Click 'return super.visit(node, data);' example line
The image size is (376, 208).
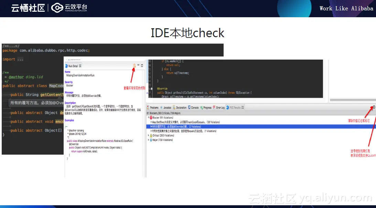pyautogui.click(x=84, y=151)
